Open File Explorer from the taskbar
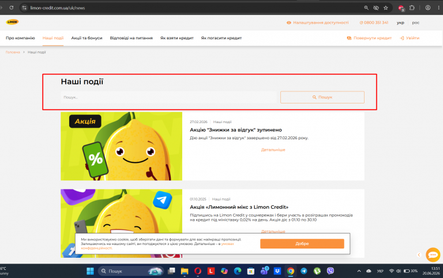Screen dimensions: 443x278 (x=185, y=271)
